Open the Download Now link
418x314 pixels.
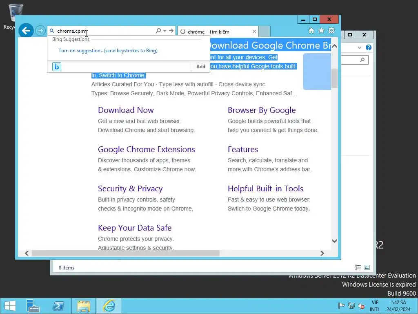click(x=126, y=110)
